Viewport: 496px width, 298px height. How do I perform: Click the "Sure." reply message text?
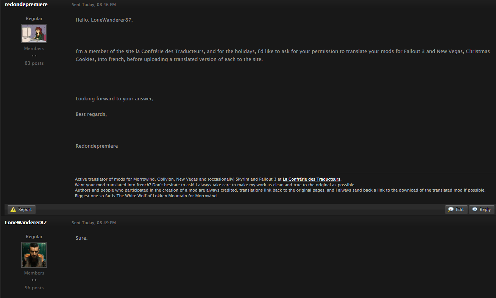point(82,238)
